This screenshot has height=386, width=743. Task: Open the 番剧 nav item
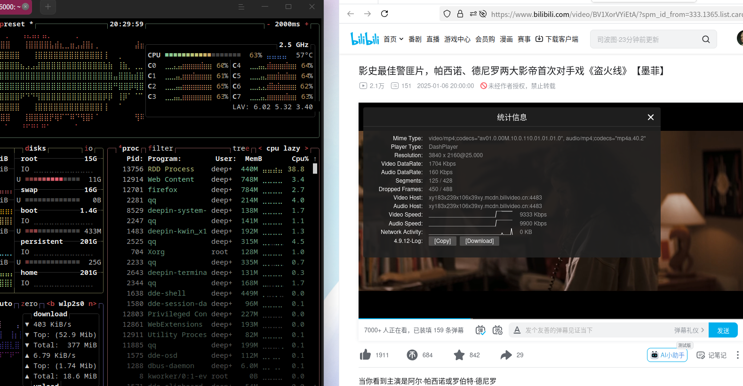click(x=415, y=39)
